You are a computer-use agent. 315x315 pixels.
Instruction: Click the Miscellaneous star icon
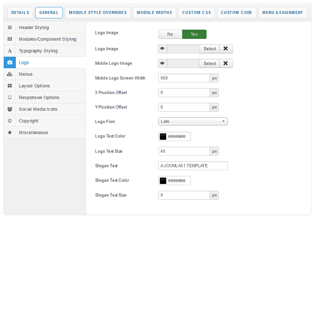10,132
